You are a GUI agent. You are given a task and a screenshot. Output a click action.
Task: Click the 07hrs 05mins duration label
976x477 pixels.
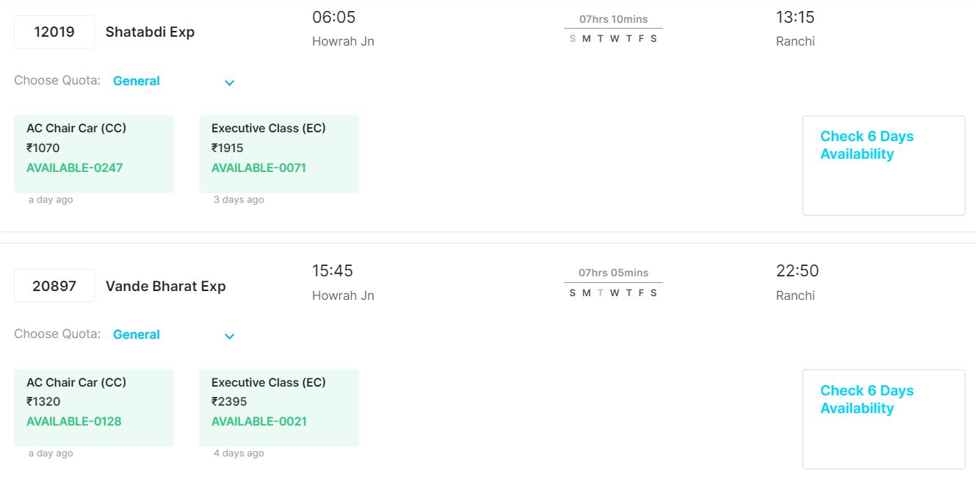(613, 273)
